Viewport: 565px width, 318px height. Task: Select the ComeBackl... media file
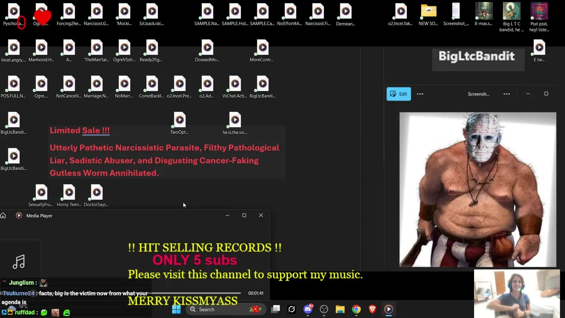[x=152, y=87]
